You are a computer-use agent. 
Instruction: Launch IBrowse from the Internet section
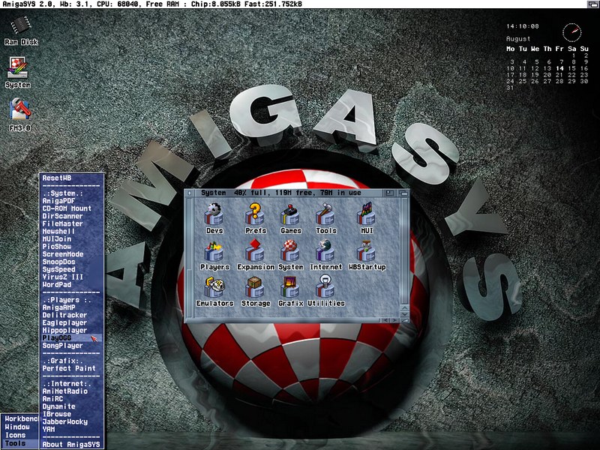[57, 414]
